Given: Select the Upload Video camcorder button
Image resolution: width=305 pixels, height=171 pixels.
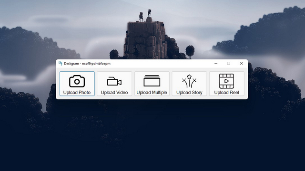Looking at the screenshot, I should (x=114, y=84).
